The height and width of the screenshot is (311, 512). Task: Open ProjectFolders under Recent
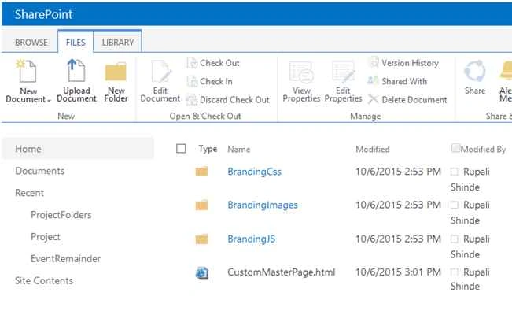click(61, 215)
